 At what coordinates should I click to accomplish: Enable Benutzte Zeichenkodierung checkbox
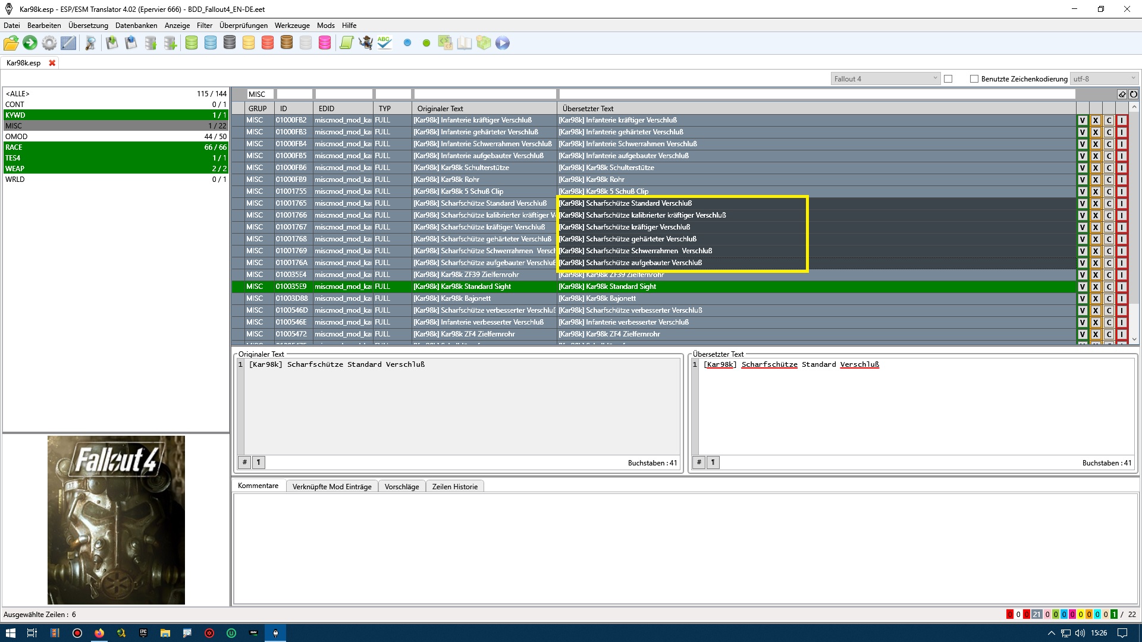tap(974, 78)
